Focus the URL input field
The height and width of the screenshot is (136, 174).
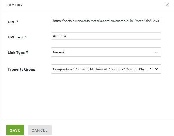pyautogui.click(x=106, y=21)
